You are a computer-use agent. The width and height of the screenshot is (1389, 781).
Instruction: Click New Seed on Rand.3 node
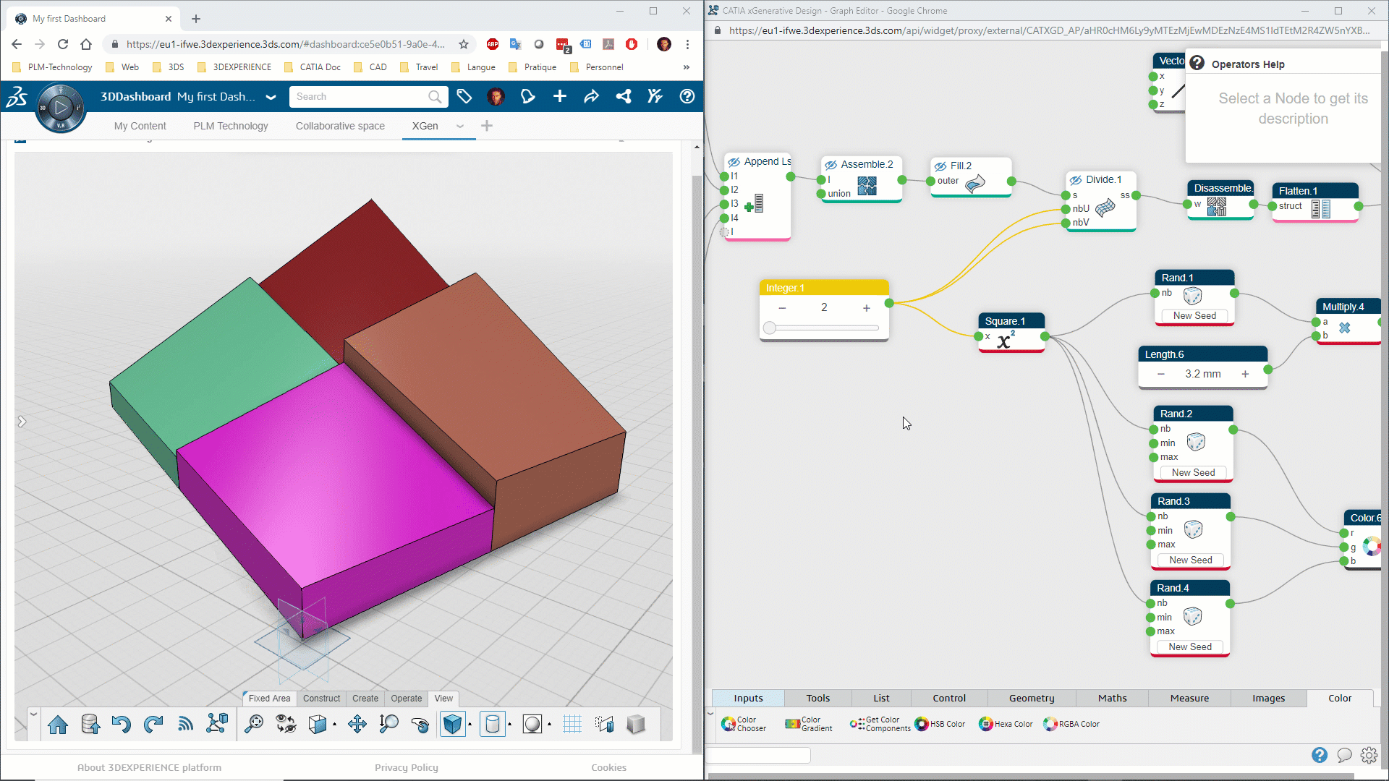pyautogui.click(x=1190, y=560)
